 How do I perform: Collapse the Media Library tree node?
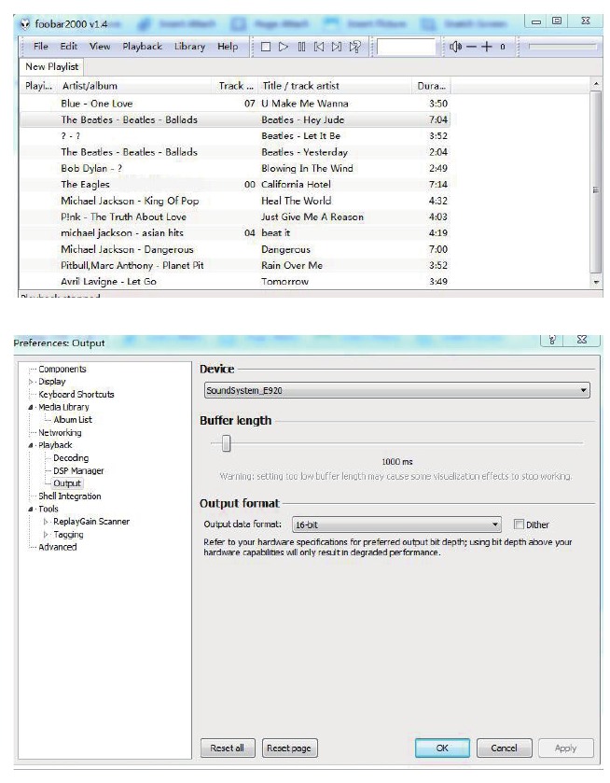(x=31, y=408)
